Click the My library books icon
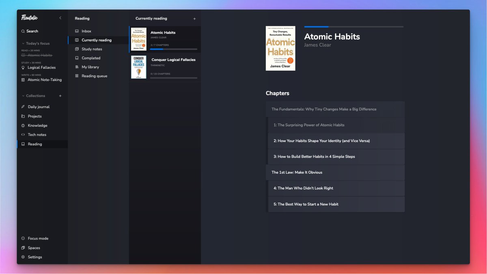The height and width of the screenshot is (274, 487). pyautogui.click(x=77, y=67)
